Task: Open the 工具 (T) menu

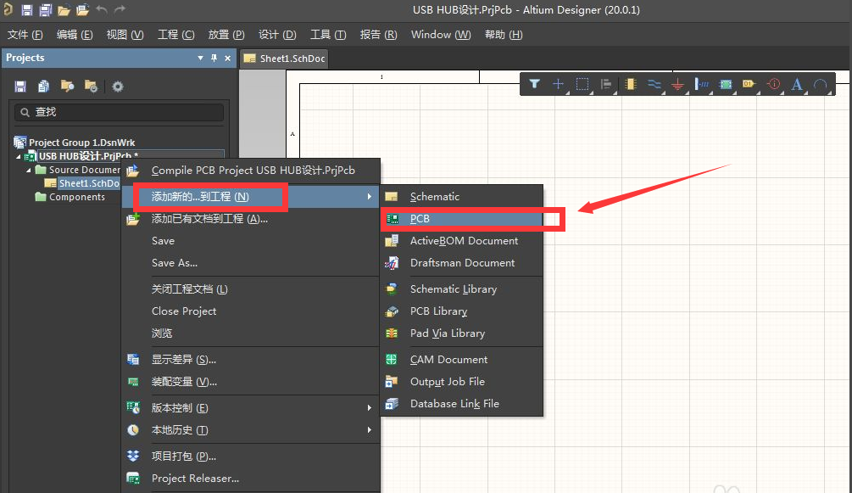Action: [x=327, y=35]
